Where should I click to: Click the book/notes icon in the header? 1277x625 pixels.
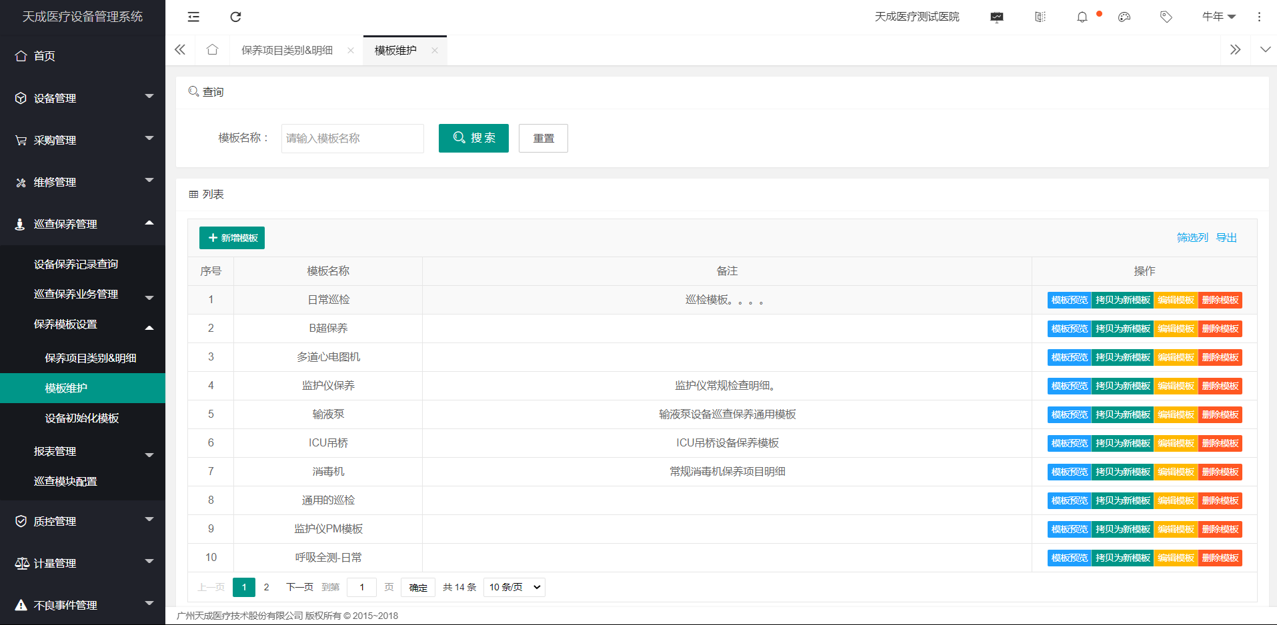pos(1040,17)
